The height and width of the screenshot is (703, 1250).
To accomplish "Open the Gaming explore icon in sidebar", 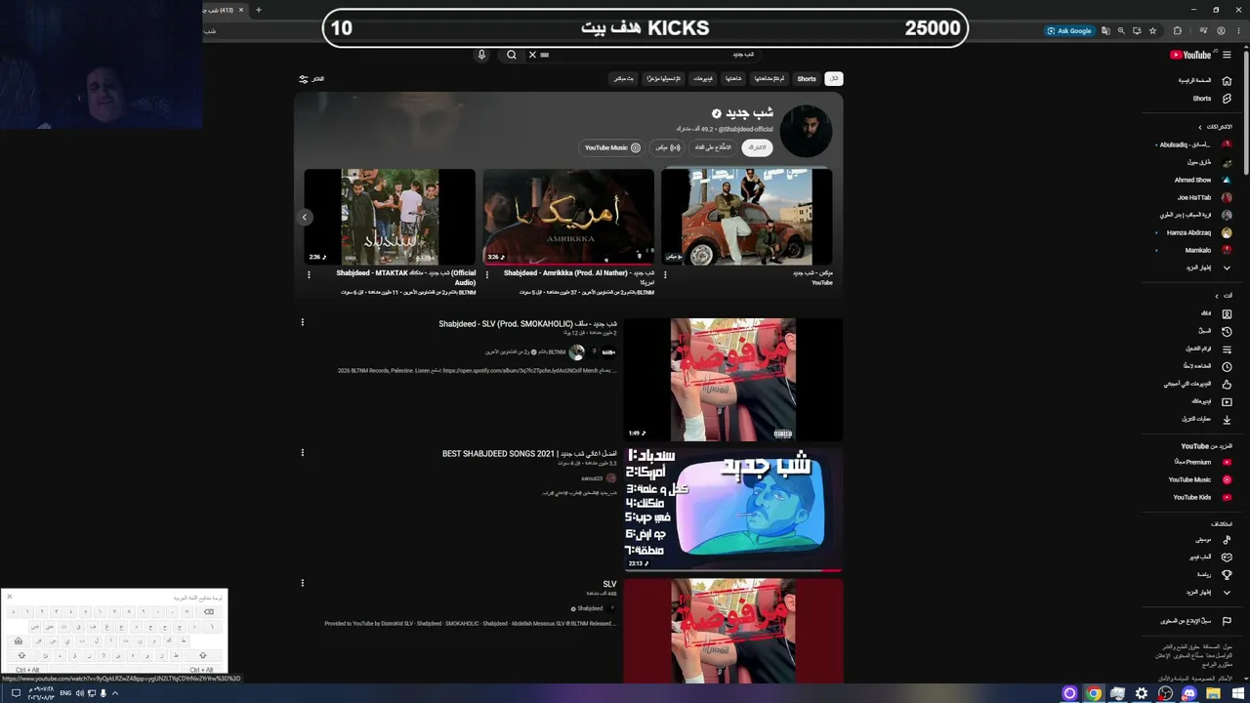I will pyautogui.click(x=1228, y=558).
